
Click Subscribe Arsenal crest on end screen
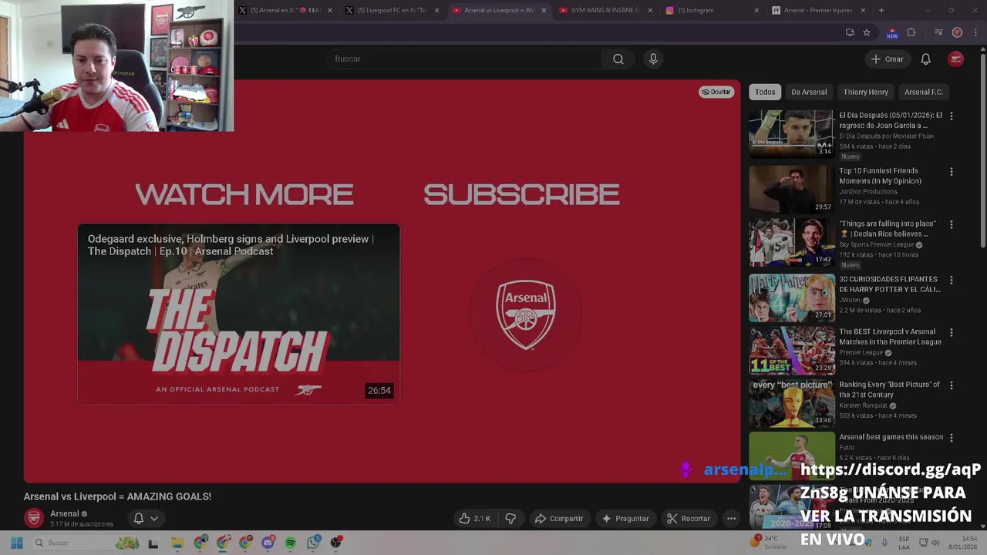526,314
